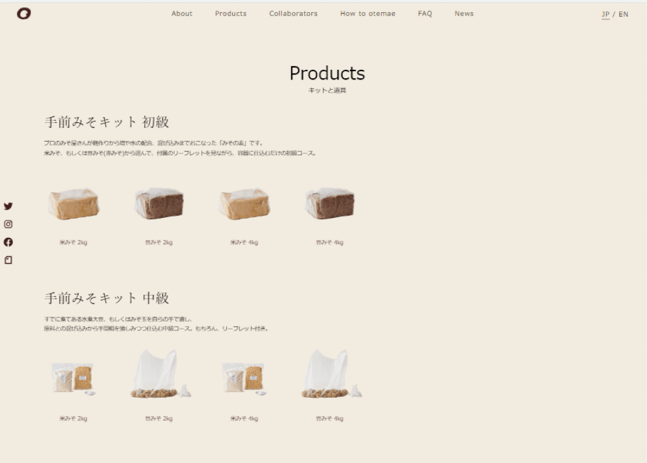Open the Instagram social icon

pos(8,224)
